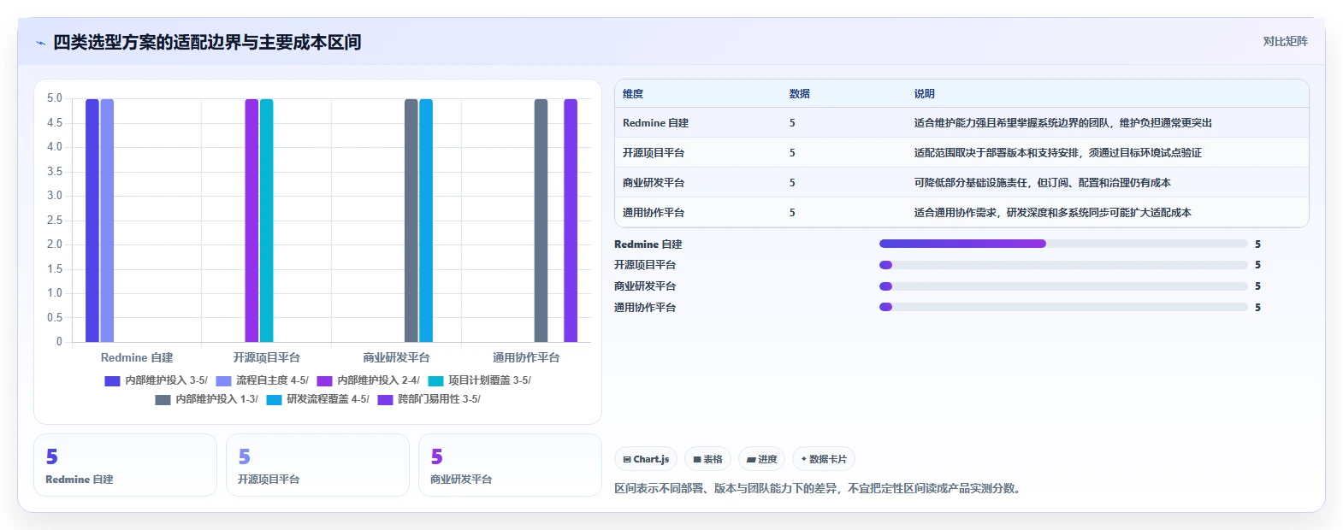Click the 说明 column header
Screen dimensions: 1343x530
coord(925,94)
